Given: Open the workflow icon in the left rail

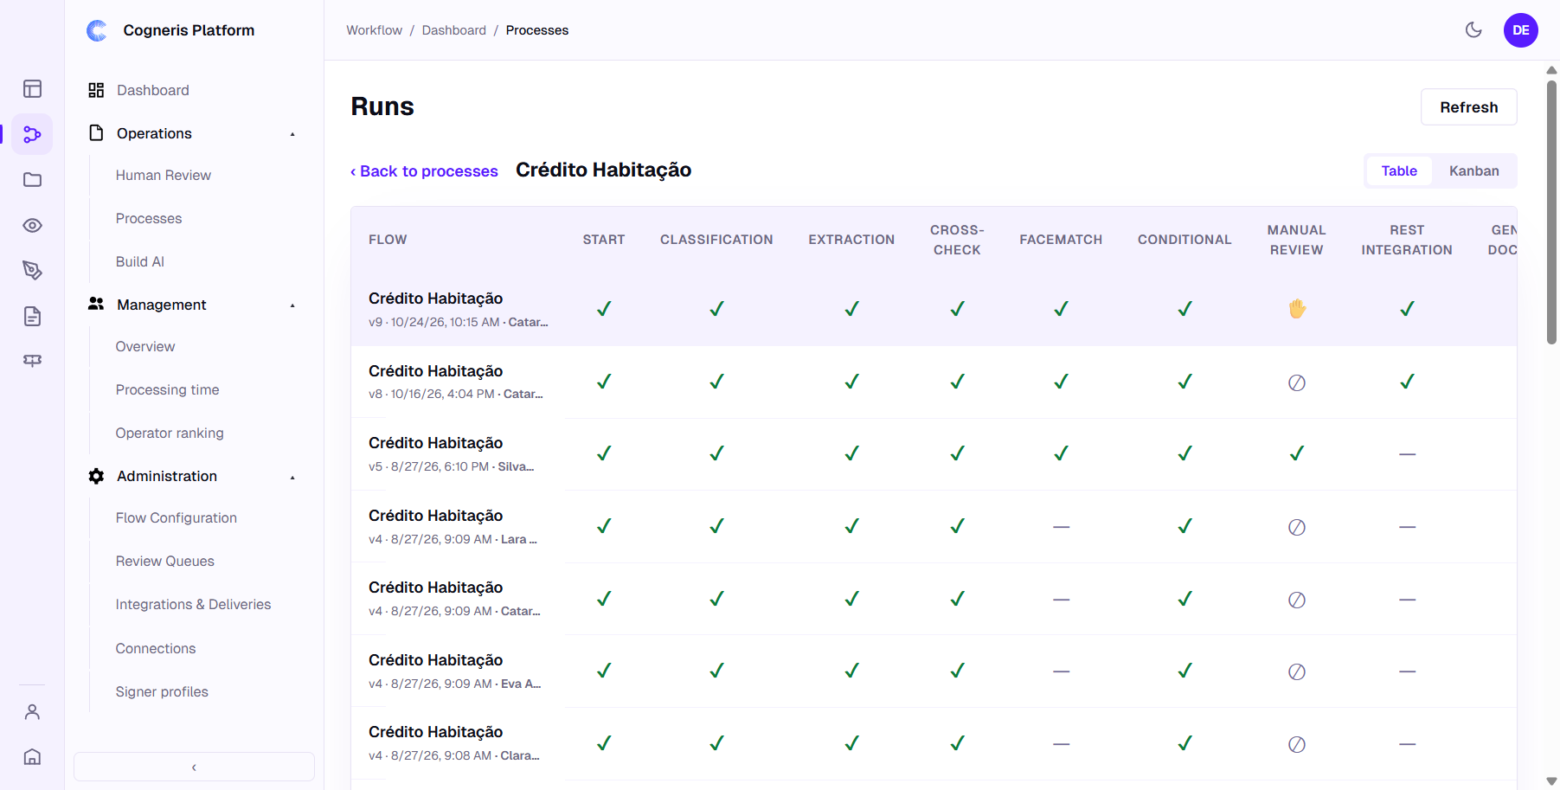Looking at the screenshot, I should tap(32, 134).
